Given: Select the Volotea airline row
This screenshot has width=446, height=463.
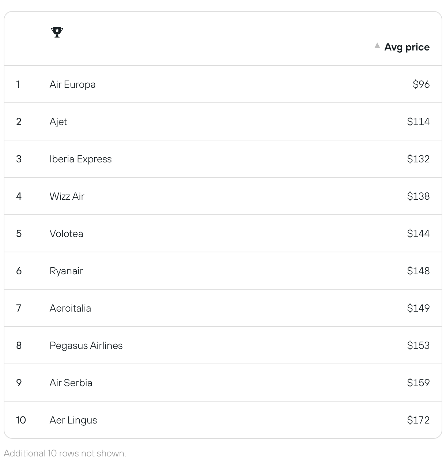Looking at the screenshot, I should pyautogui.click(x=223, y=234).
